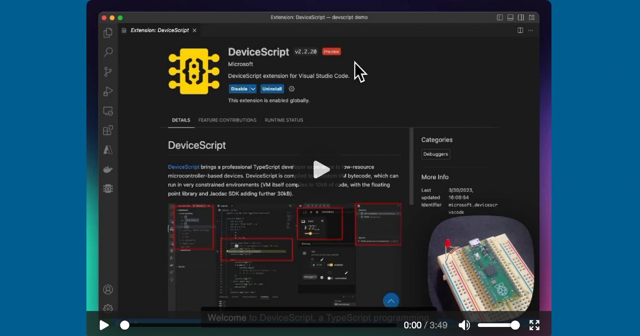The height and width of the screenshot is (336, 640).
Task: Switch to the DETAILS tab
Action: pos(181,120)
